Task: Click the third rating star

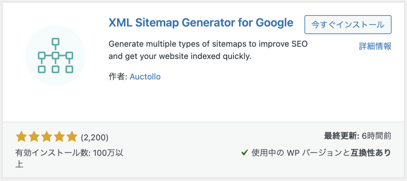Action: tap(46, 137)
